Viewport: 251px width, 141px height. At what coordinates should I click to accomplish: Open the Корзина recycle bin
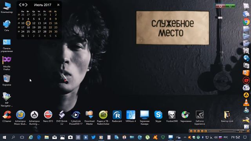[7, 80]
